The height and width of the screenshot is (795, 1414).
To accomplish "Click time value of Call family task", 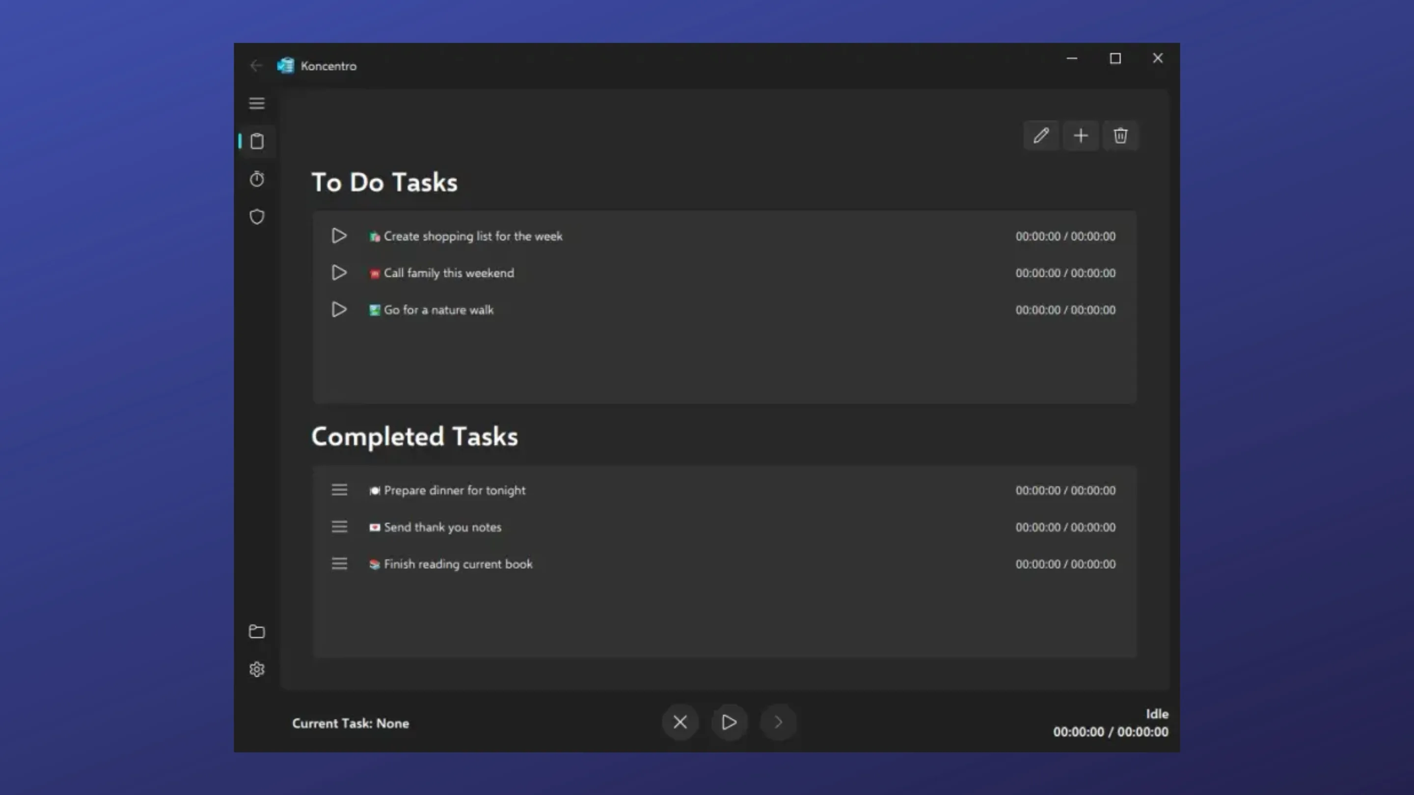I will [1065, 273].
